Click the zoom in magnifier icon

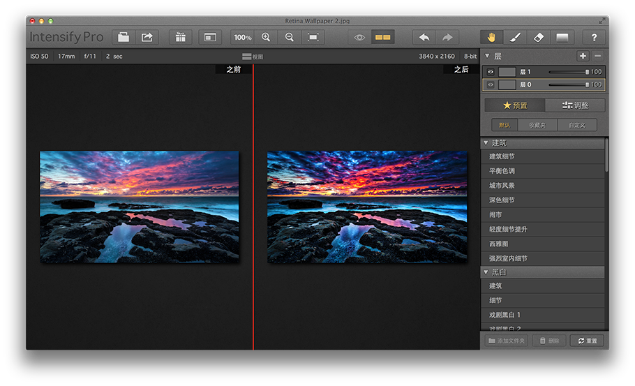(266, 37)
